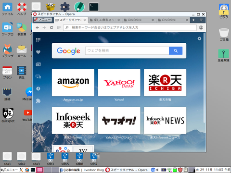
Task: Click the Google blue search button
Action: (x=176, y=50)
